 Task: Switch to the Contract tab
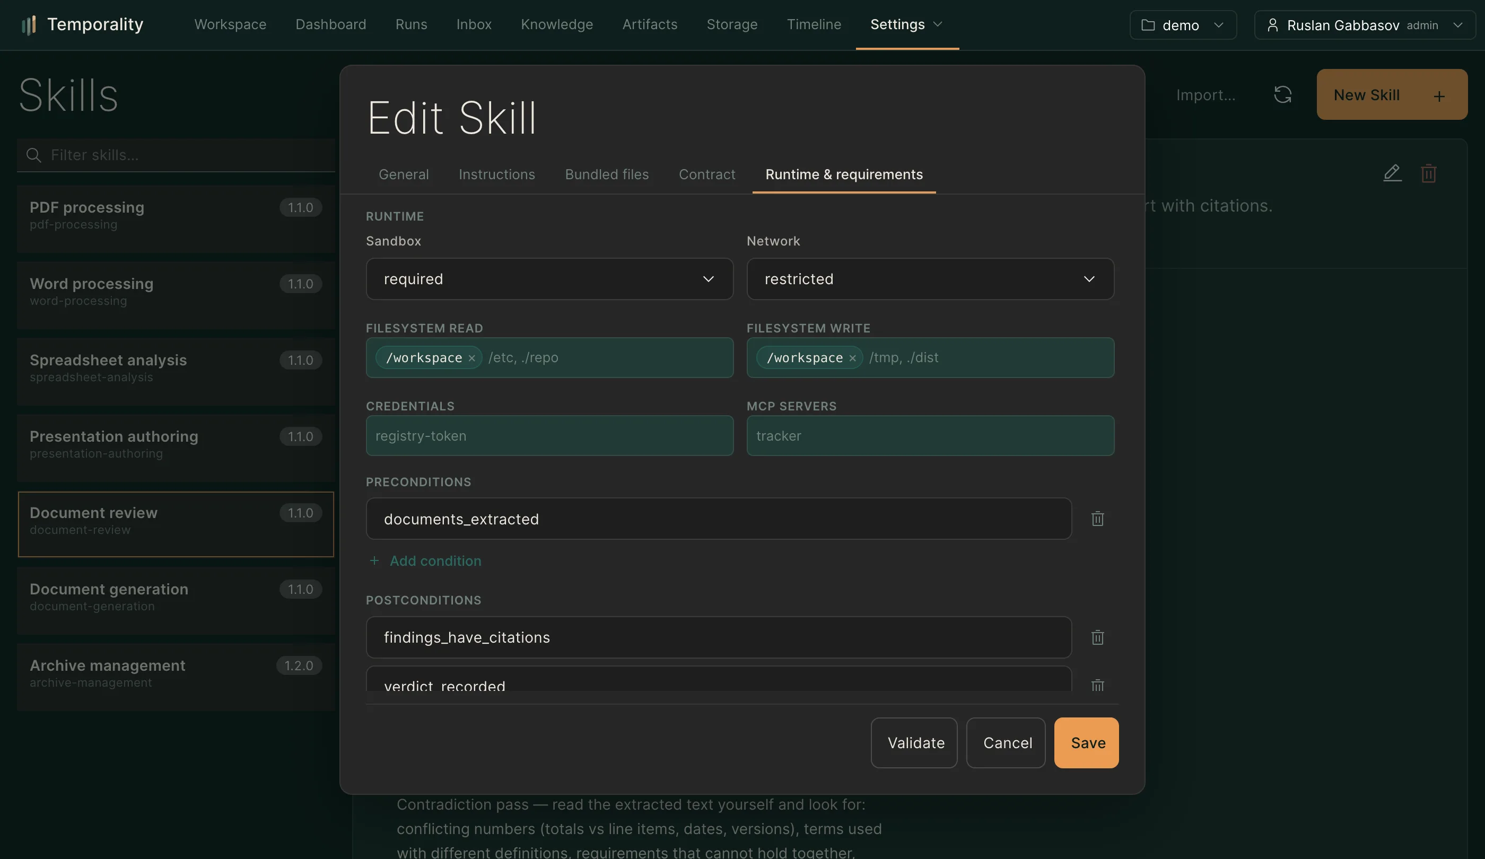click(706, 174)
